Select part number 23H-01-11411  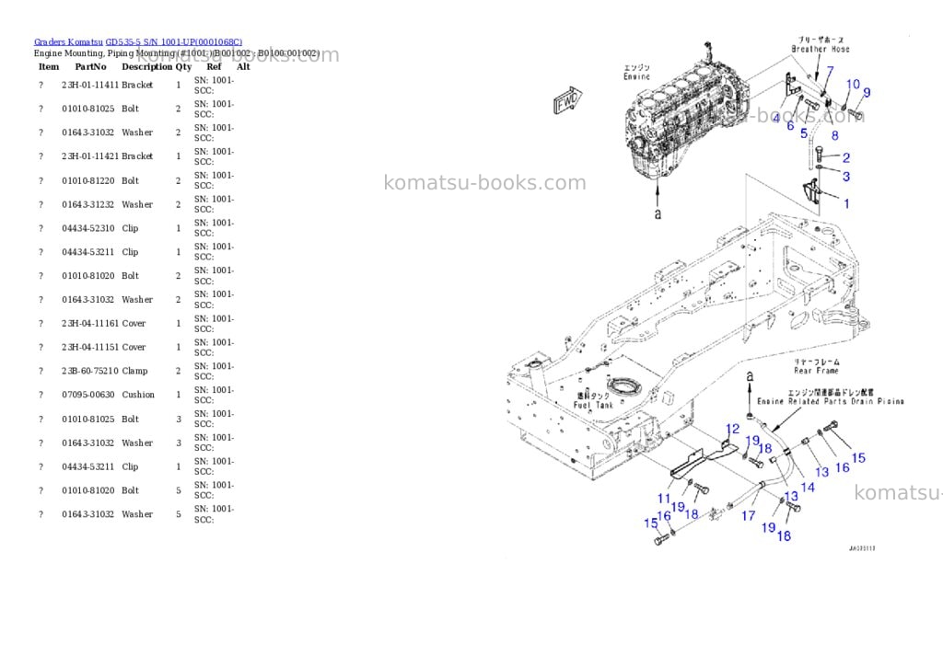[x=90, y=85]
